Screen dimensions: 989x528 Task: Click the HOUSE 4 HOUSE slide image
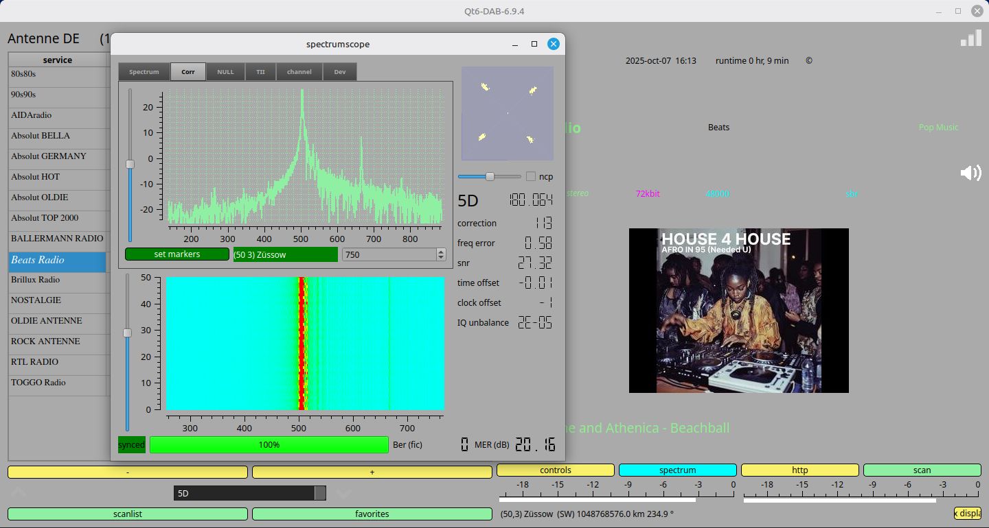[738, 311]
